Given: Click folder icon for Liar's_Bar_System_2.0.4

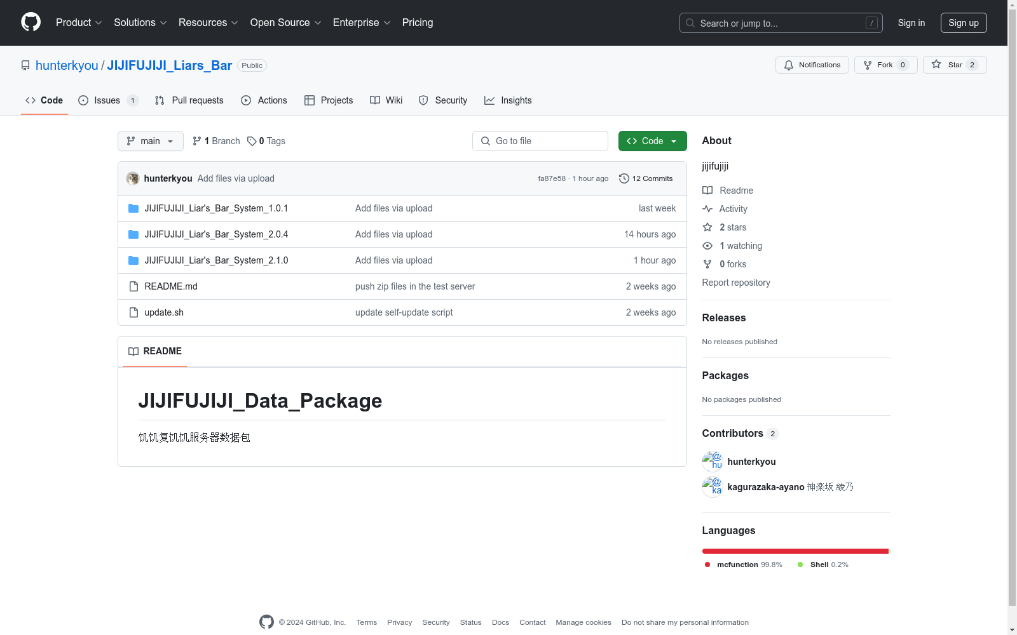Looking at the screenshot, I should pyautogui.click(x=133, y=234).
